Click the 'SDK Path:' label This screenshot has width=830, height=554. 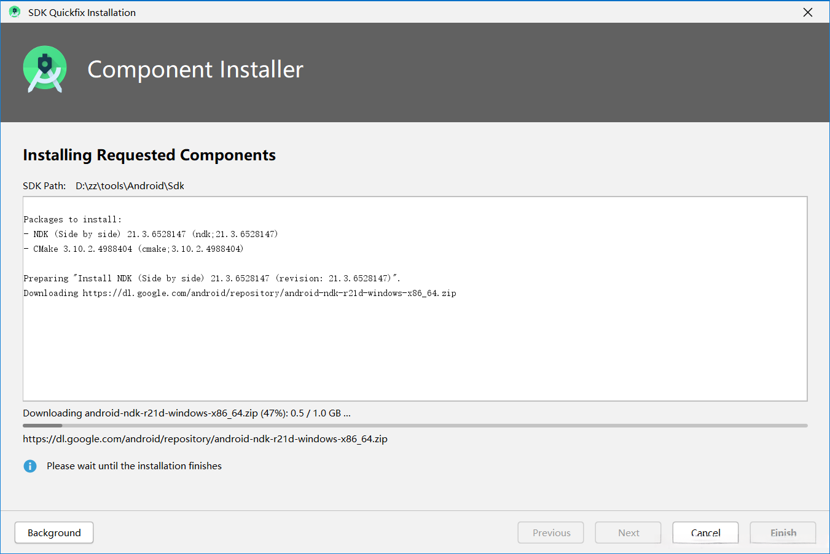point(44,185)
